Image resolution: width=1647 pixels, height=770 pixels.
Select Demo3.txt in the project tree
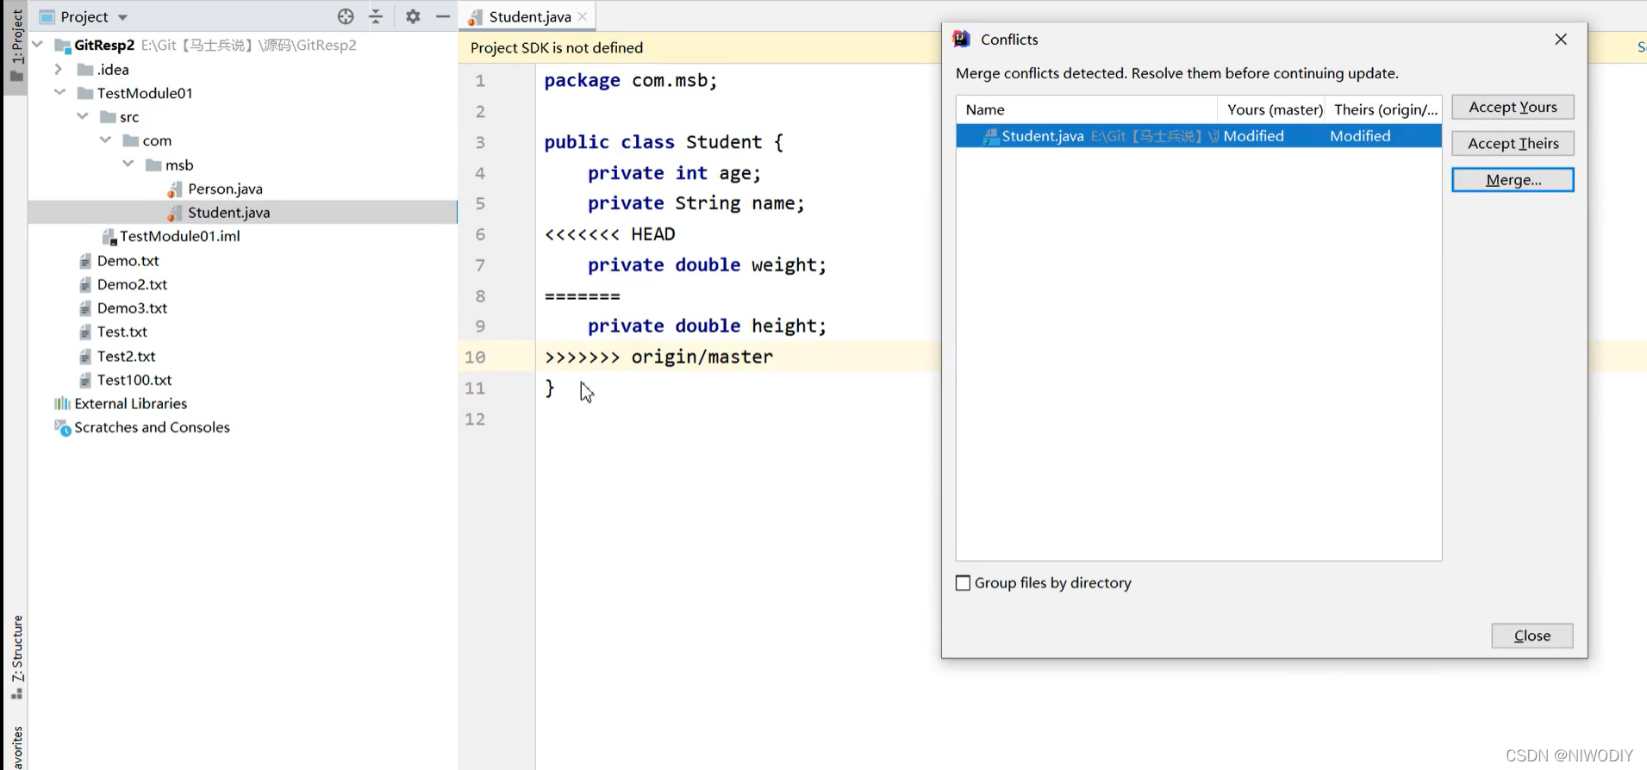coord(132,307)
